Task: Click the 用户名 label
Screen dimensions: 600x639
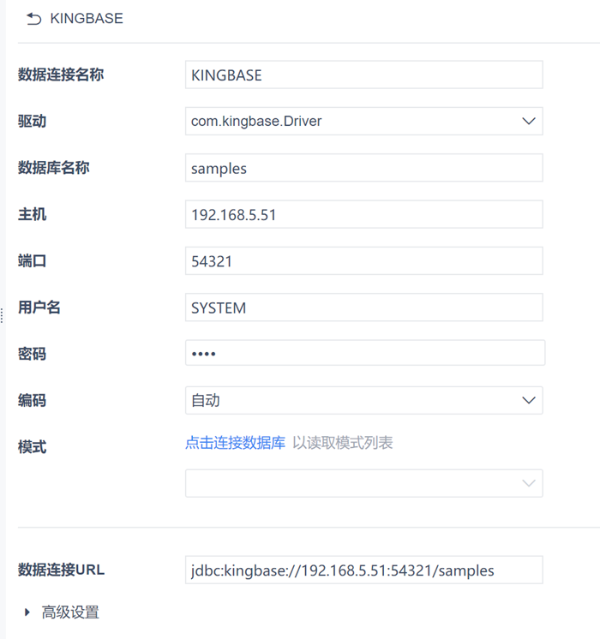Action: point(39,308)
